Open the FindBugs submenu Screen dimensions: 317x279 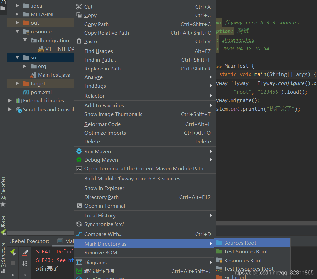pos(145,86)
